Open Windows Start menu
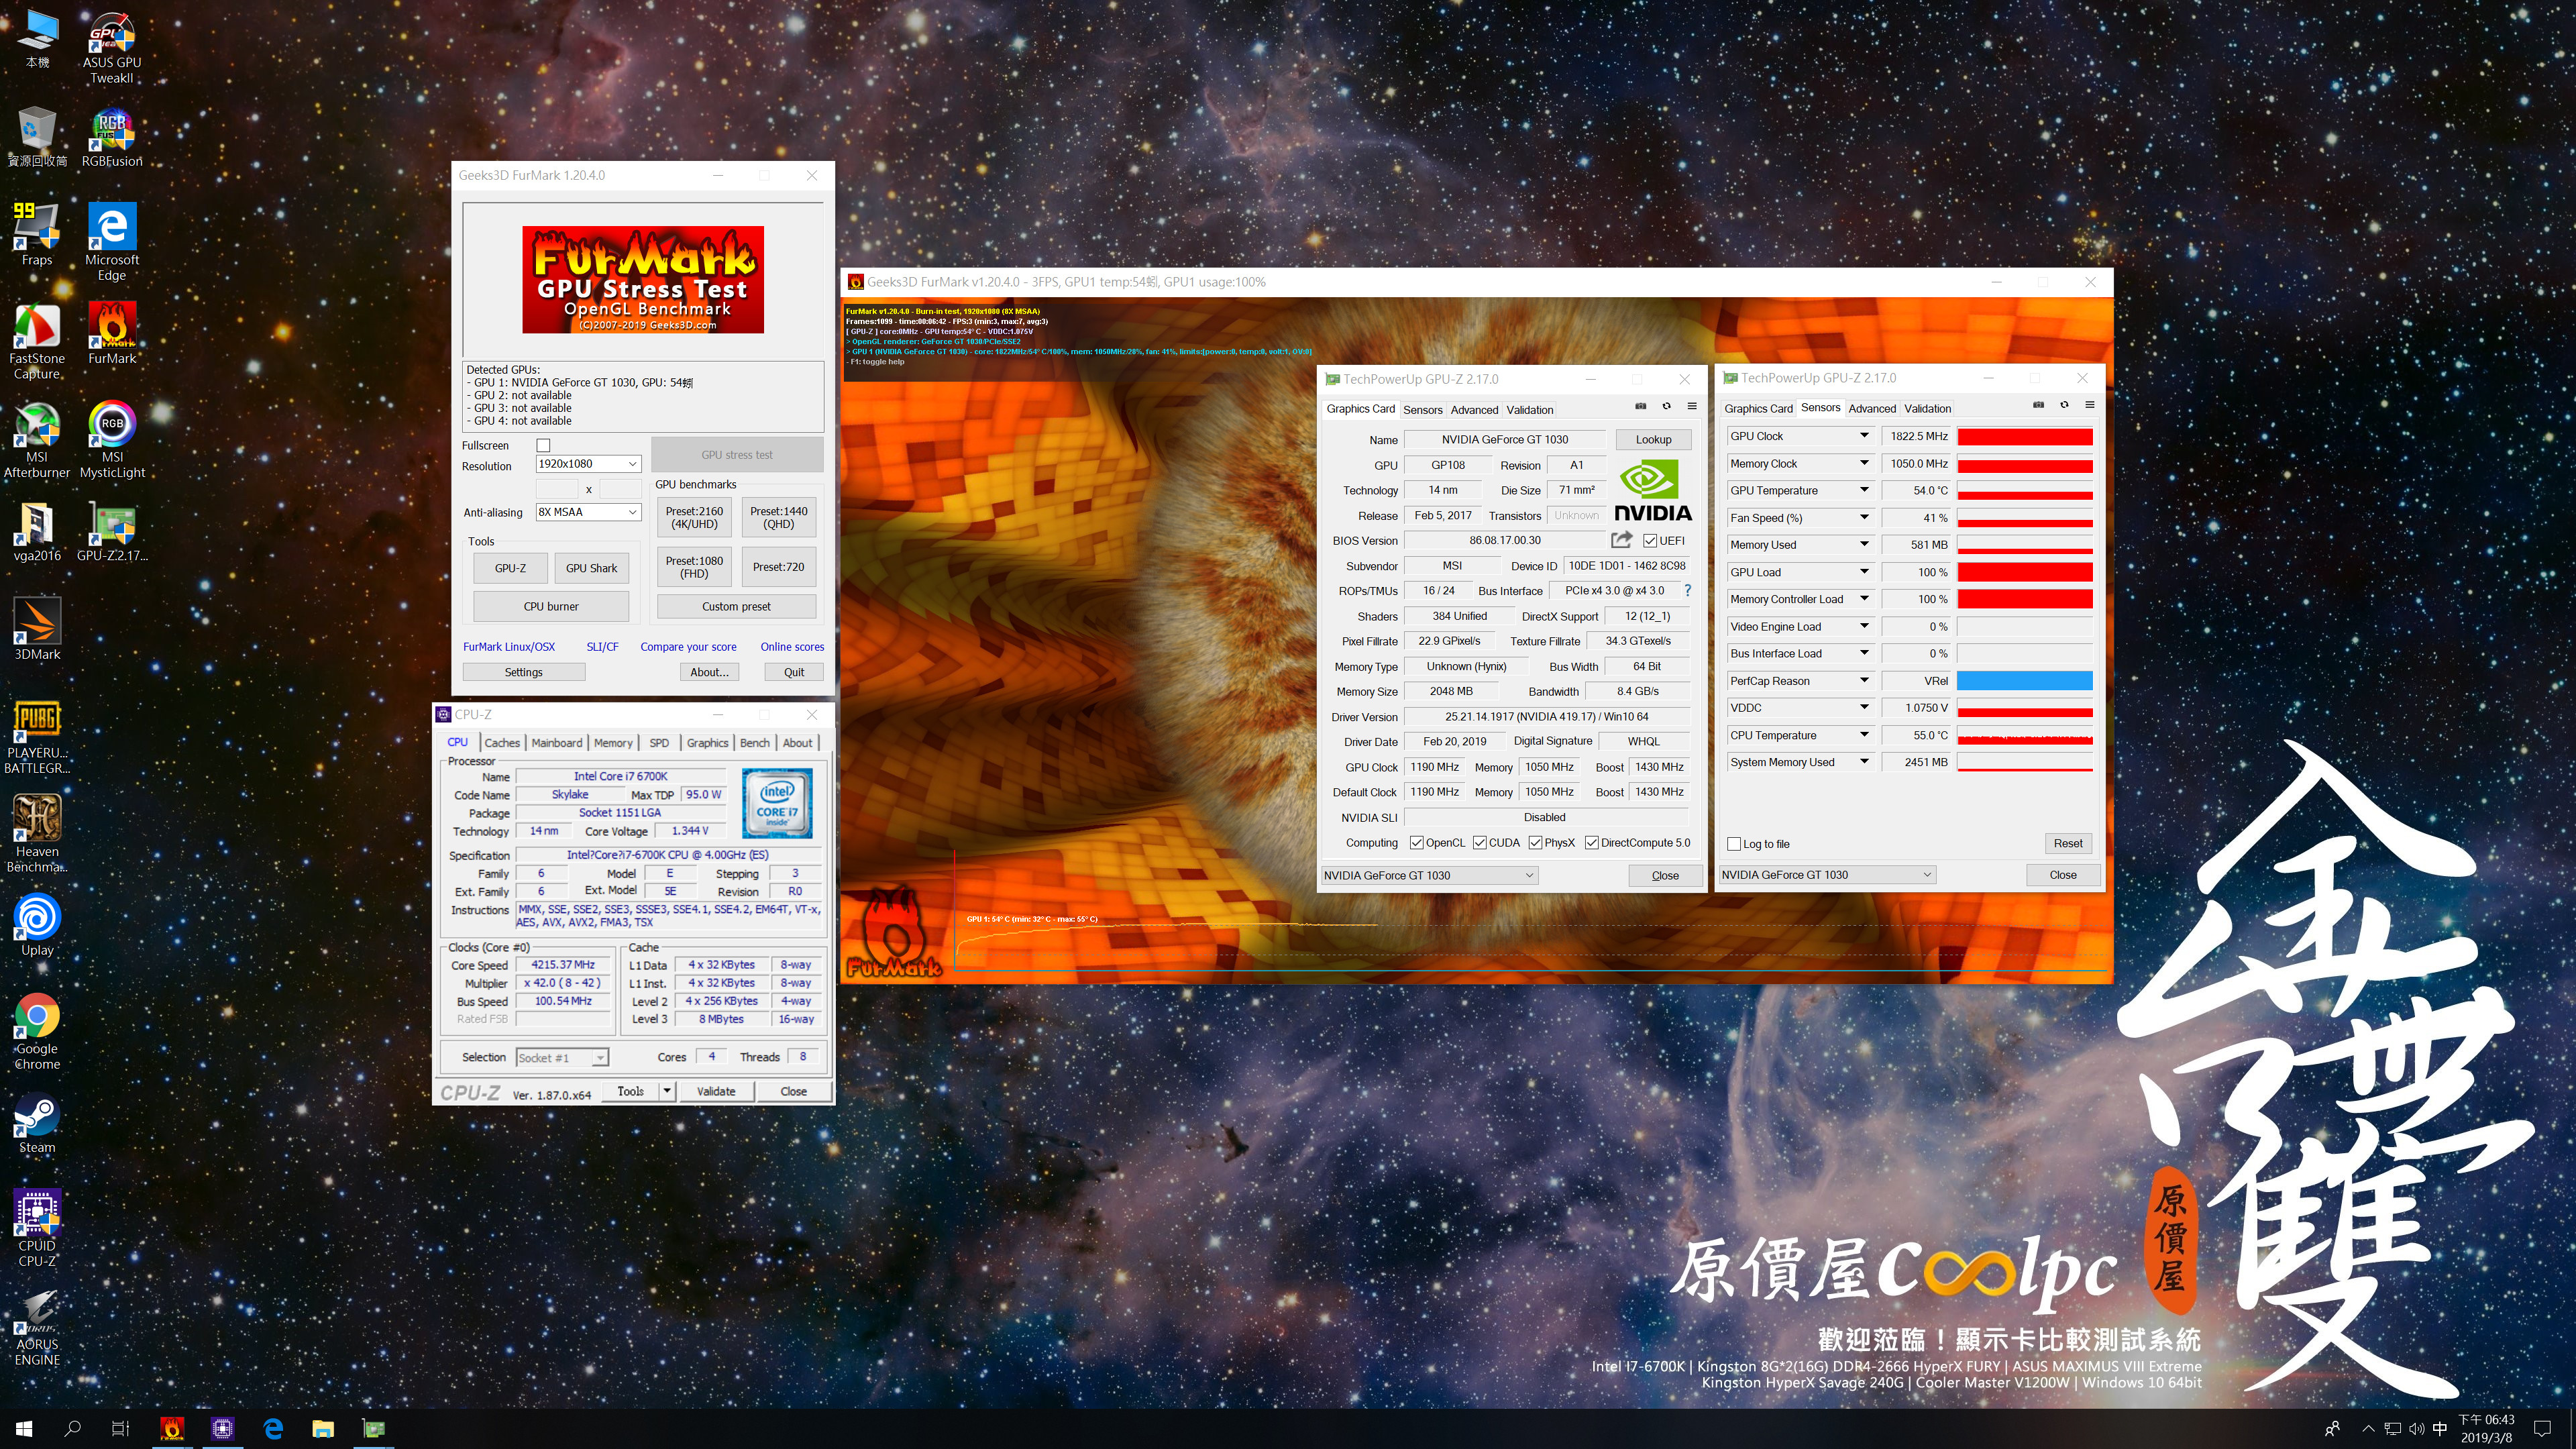Screen dimensions: 2576x1449 24,1429
